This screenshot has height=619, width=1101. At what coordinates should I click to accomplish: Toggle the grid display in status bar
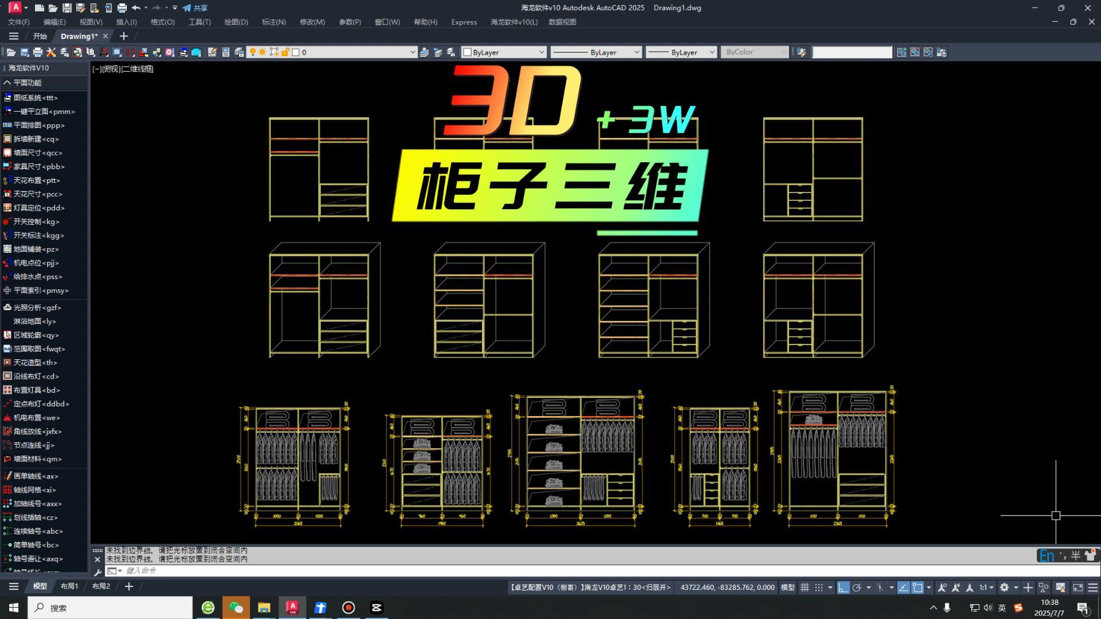(x=805, y=587)
